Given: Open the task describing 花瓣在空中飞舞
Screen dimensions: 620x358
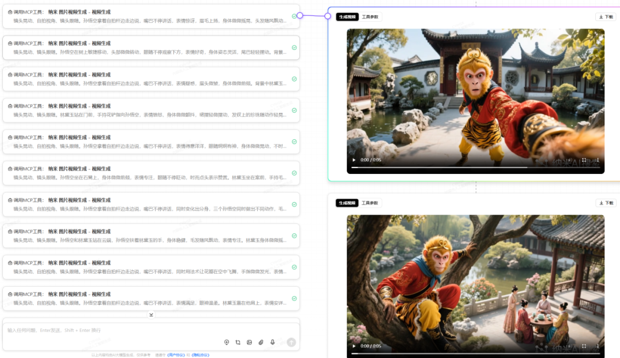Looking at the screenshot, I should click(151, 267).
